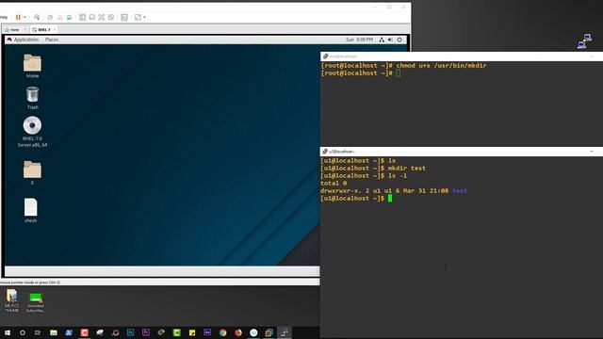The height and width of the screenshot is (339, 603).
Task: Open Firefox from the taskbar
Action: pyautogui.click(x=238, y=332)
